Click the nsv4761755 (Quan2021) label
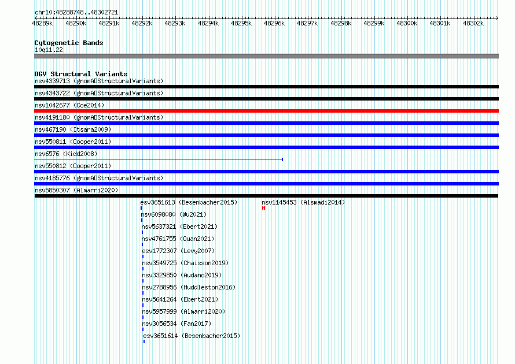Image resolution: width=515 pixels, height=364 pixels. (x=178, y=239)
